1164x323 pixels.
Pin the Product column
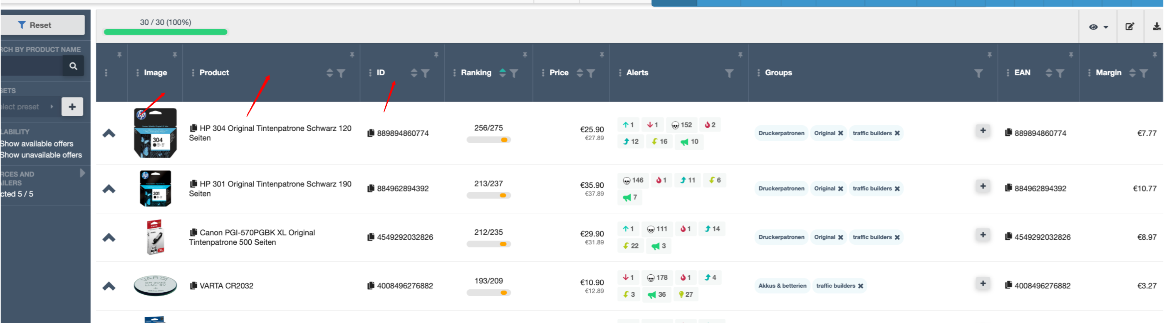[352, 55]
